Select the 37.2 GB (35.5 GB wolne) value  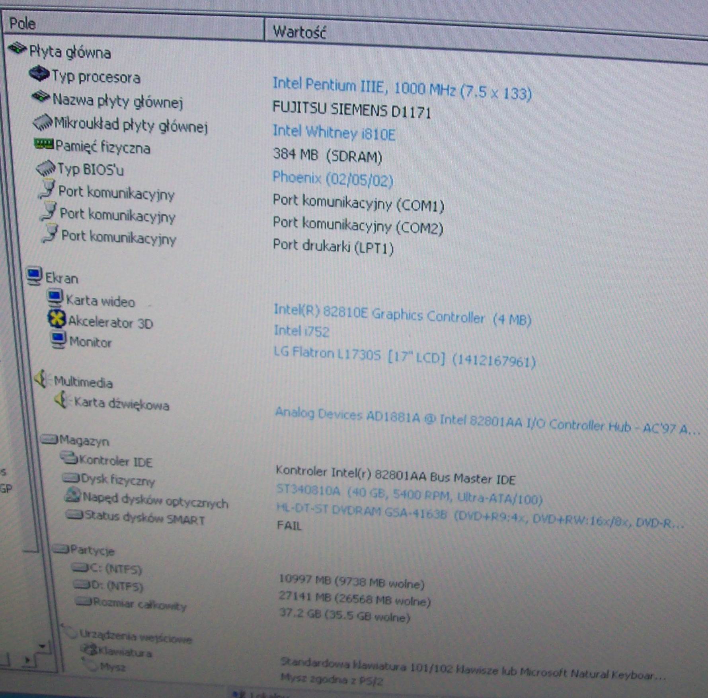[344, 615]
